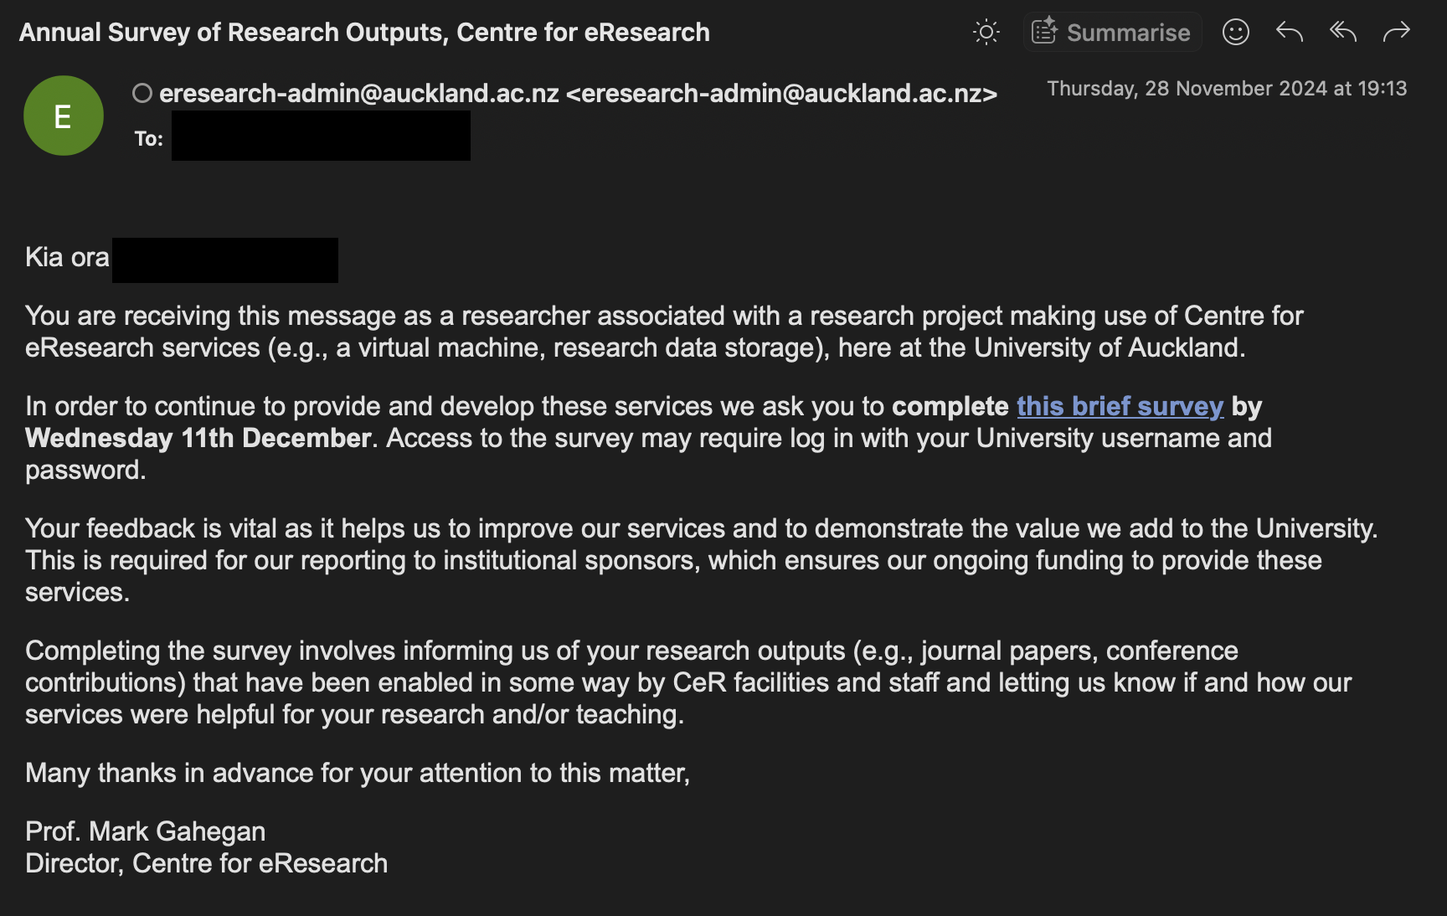1447x916 pixels.
Task: Click the 'Many thanks in advance' closing line
Action: 358,773
